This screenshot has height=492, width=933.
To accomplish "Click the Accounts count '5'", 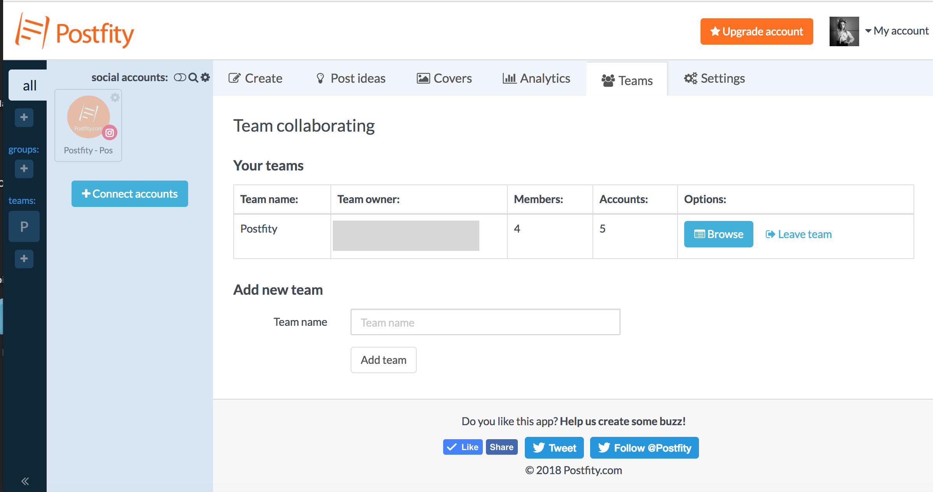I will [602, 229].
